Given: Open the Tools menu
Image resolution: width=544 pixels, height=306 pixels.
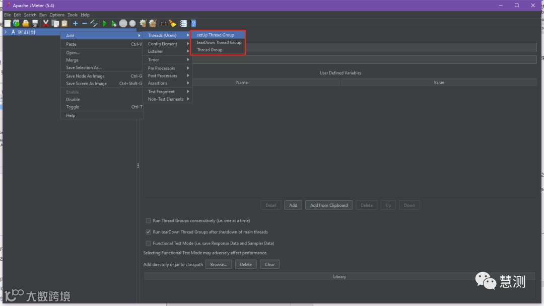Looking at the screenshot, I should tap(73, 15).
